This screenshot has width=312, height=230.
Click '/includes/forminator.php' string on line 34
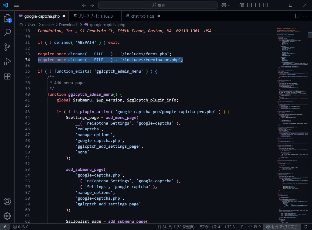tap(150, 60)
